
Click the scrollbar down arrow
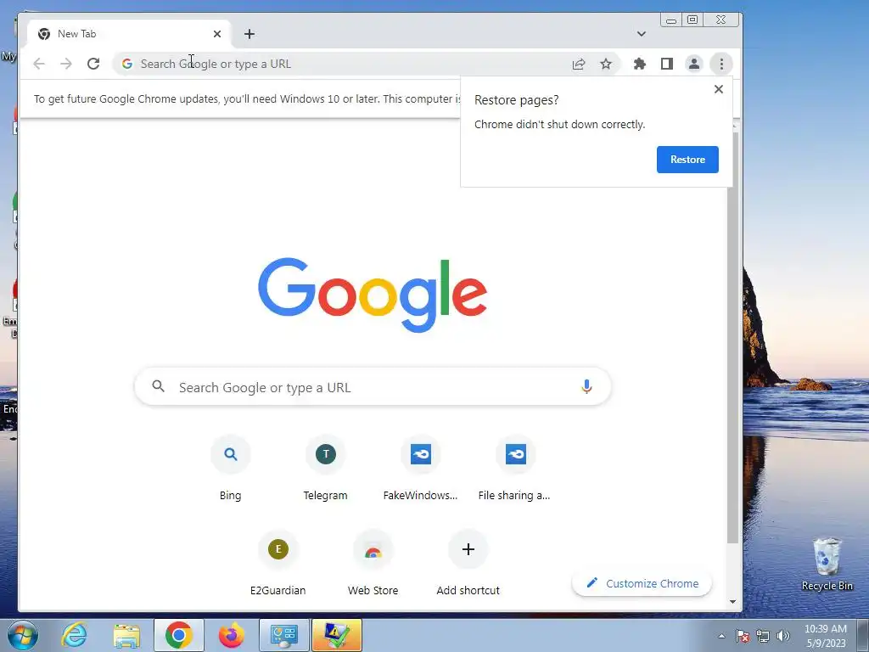pos(732,602)
